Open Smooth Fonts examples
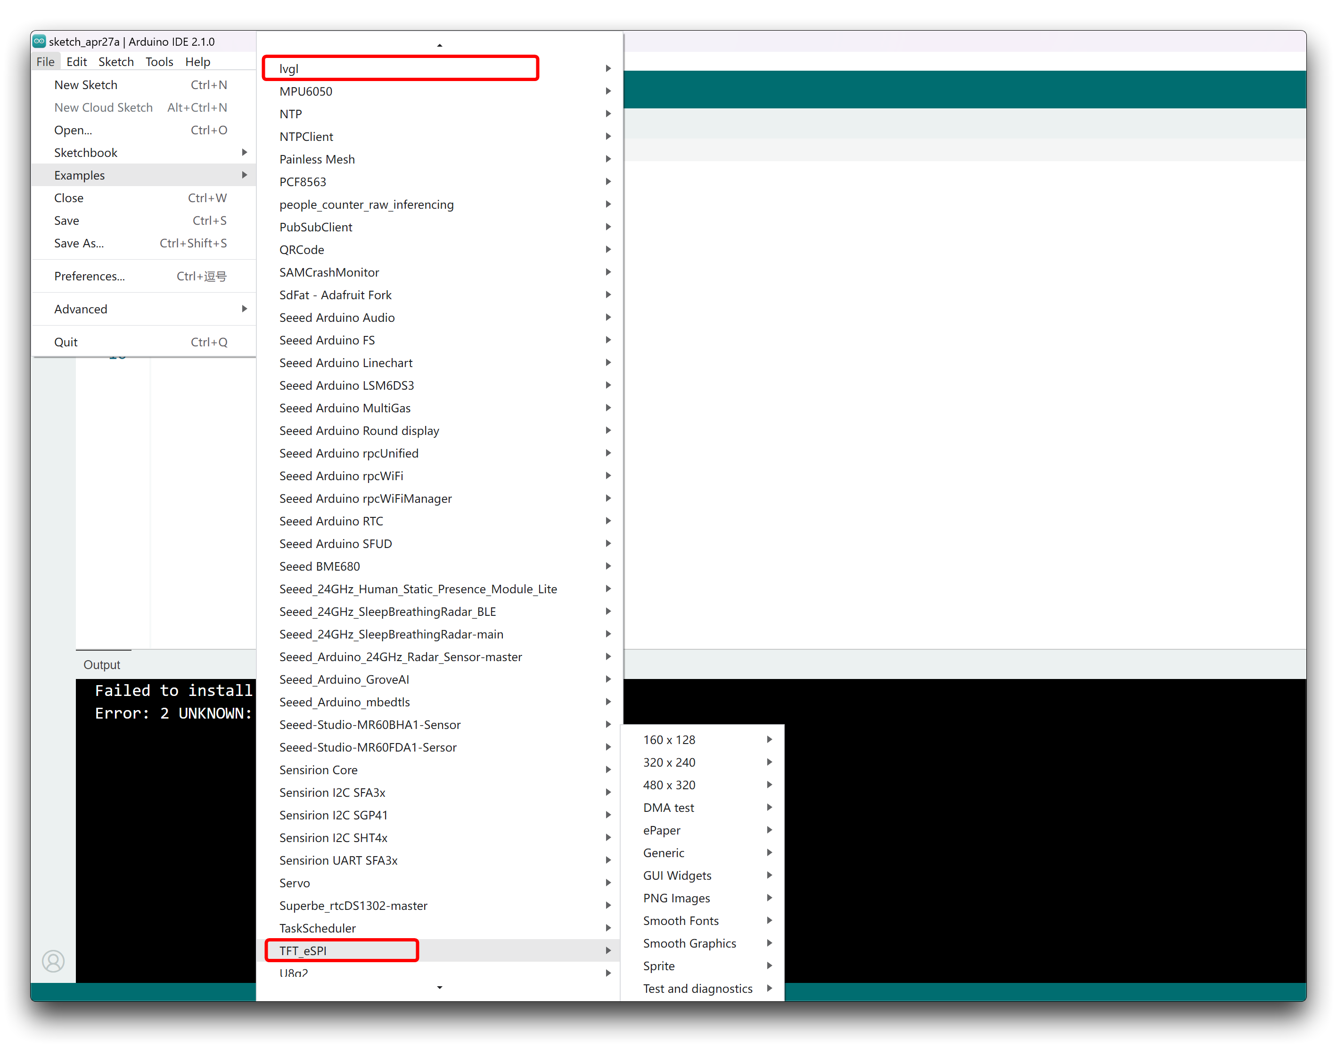Screen dimensions: 1337x1047 [703, 921]
